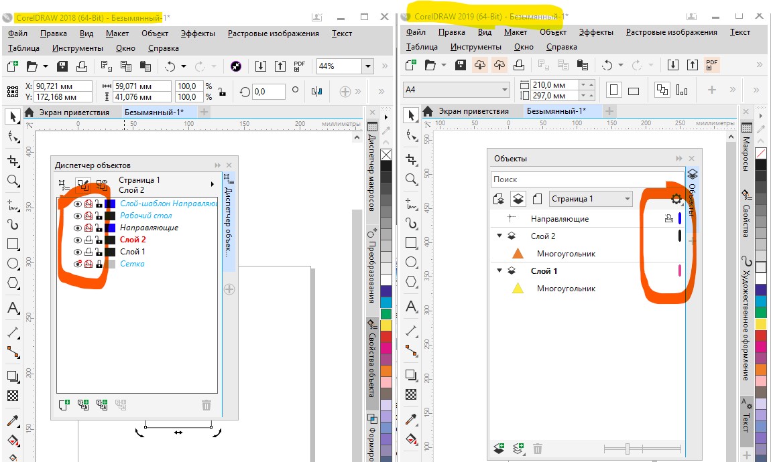
Task: Click red swatch in CorelDRAW 2018 palette
Action: pyautogui.click(x=386, y=336)
